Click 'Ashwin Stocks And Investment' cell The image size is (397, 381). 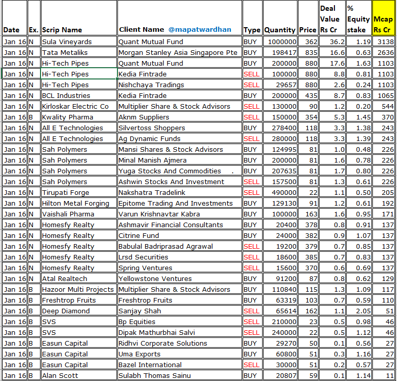(x=180, y=182)
